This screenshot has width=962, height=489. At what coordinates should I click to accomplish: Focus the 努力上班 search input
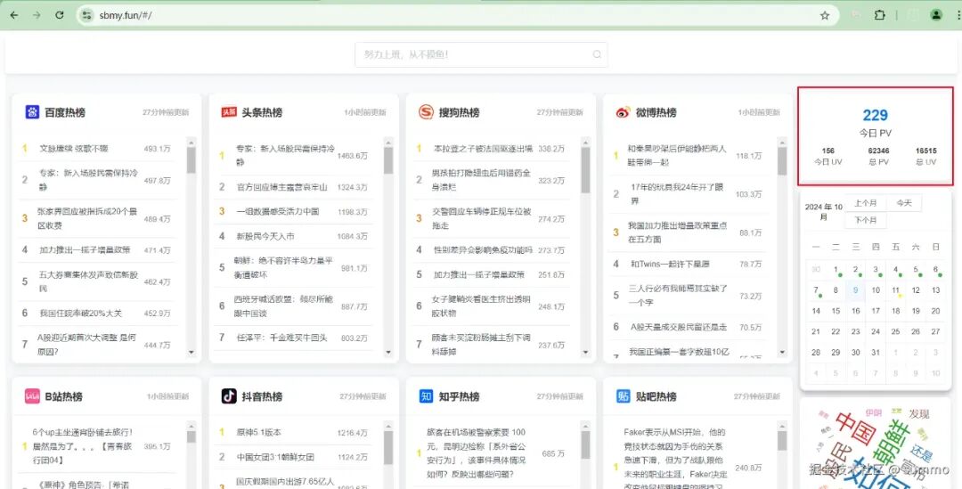pos(481,54)
